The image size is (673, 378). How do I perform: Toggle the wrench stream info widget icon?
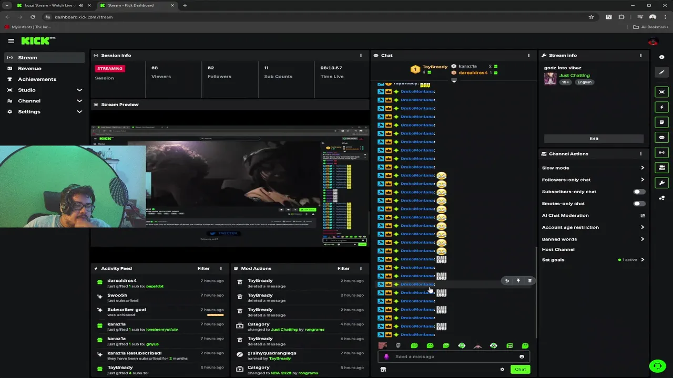point(662,183)
